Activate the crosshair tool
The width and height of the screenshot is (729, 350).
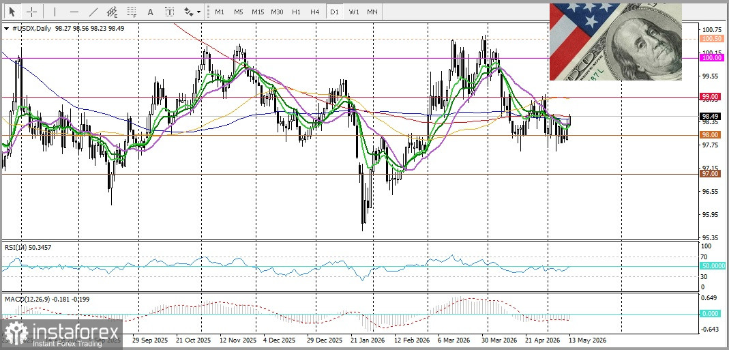[31, 12]
